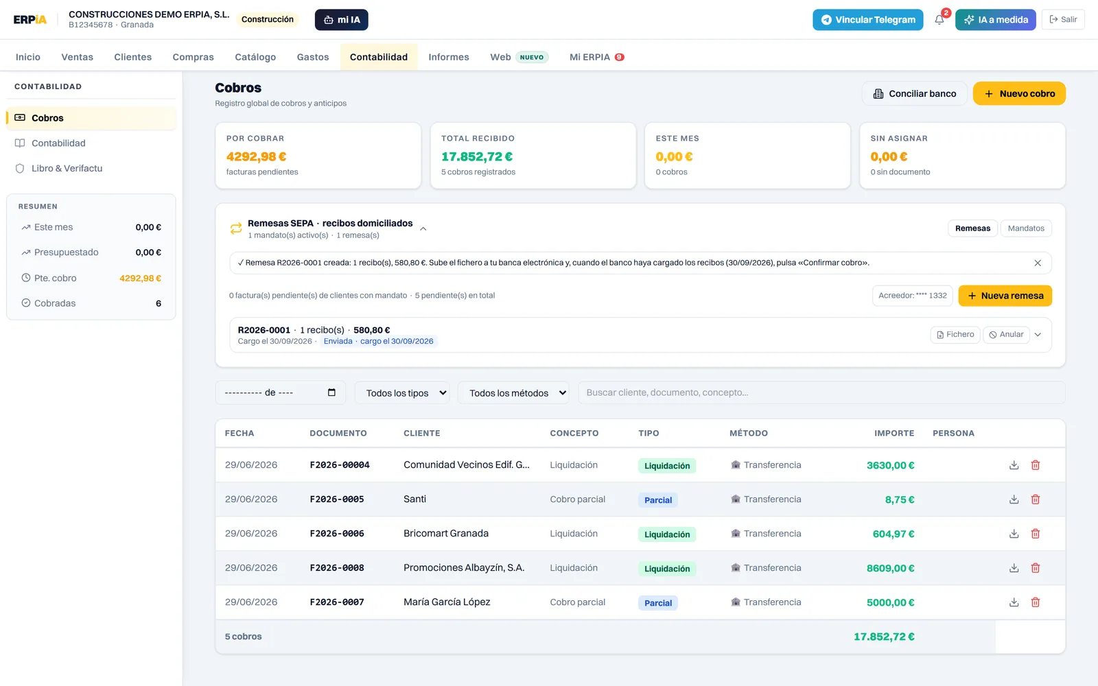Download receipt for Bricomart Granada
This screenshot has width=1098, height=686.
[x=1014, y=534]
